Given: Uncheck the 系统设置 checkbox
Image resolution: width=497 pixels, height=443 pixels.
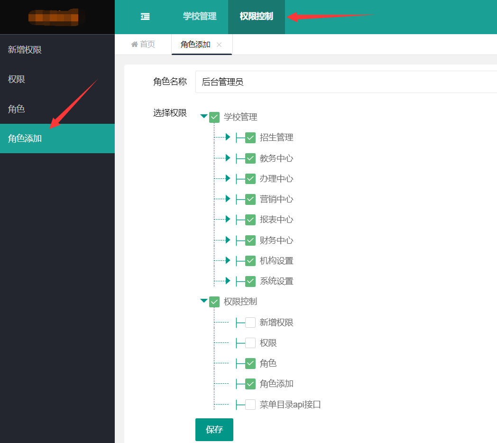Looking at the screenshot, I should 250,281.
